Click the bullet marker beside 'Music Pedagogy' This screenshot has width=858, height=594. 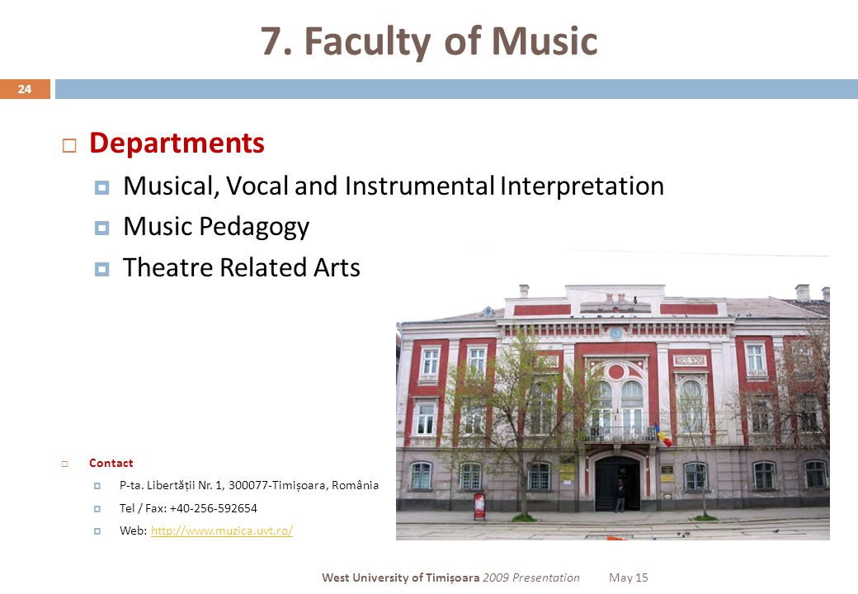pos(101,228)
